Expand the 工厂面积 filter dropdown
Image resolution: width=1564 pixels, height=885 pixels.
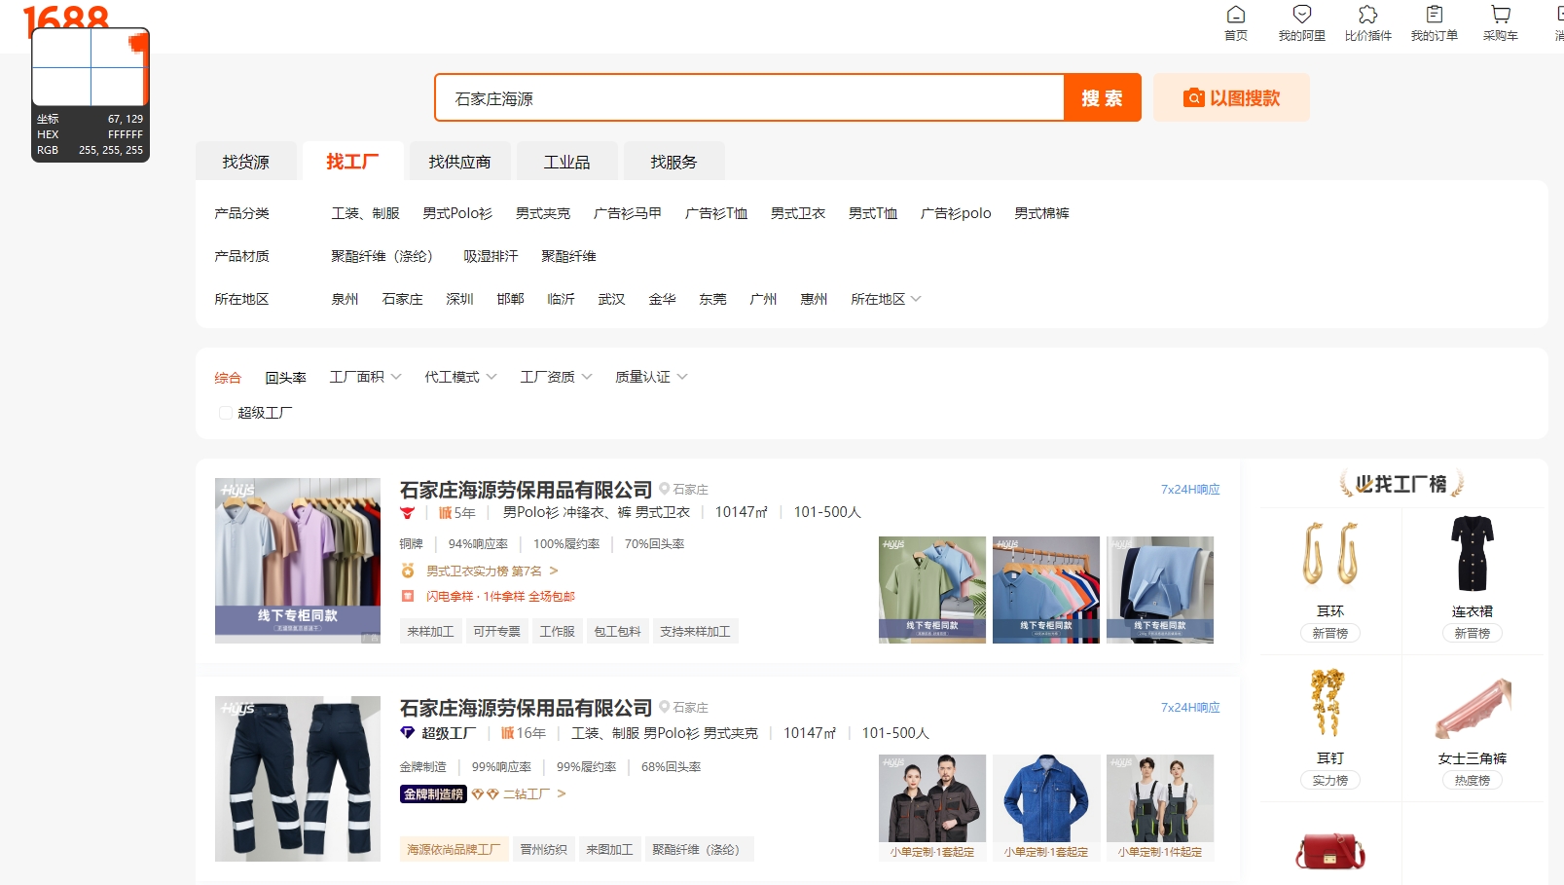coord(365,377)
